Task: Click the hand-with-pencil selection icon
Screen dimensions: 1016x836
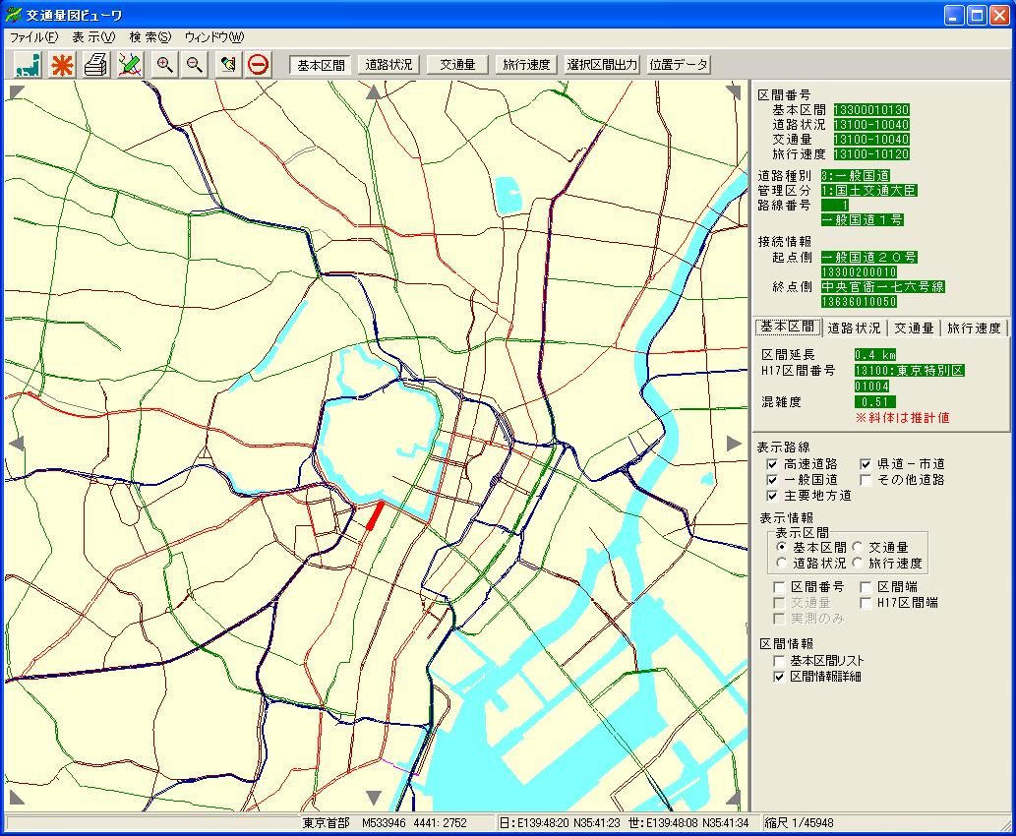Action: [228, 65]
